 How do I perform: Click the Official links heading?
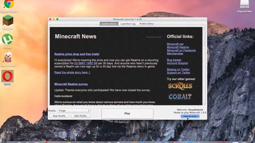[180, 37]
